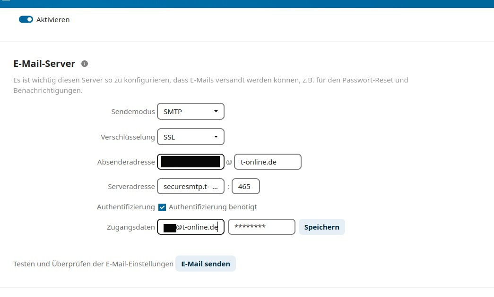Click the Verschlüsselung field label
Image resolution: width=494 pixels, height=297 pixels.
(128, 138)
